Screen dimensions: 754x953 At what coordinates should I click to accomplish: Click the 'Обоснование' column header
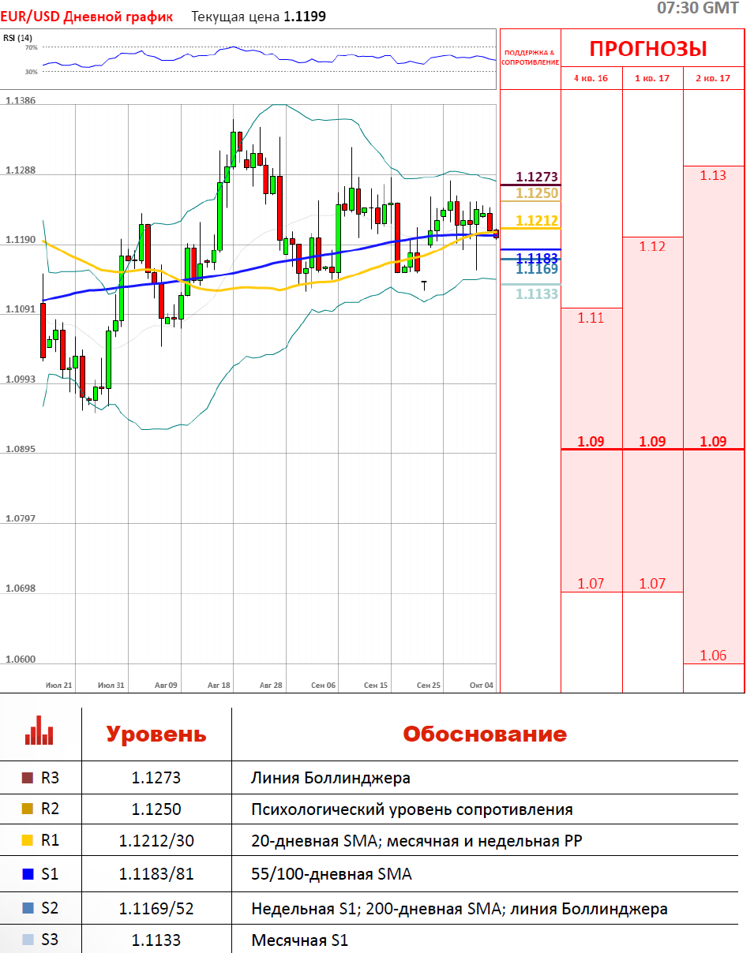[x=485, y=734]
